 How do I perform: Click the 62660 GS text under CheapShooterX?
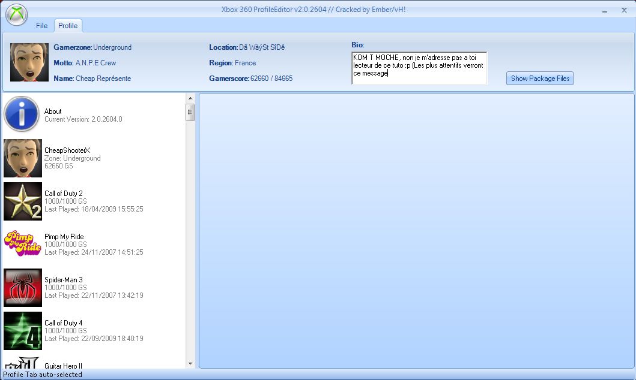58,166
